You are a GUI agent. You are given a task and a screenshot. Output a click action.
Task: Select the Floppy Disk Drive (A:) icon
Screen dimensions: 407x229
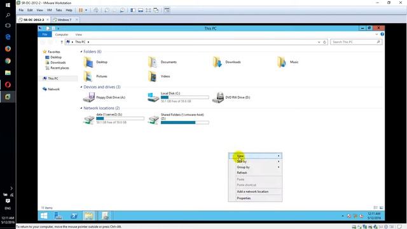pyautogui.click(x=89, y=97)
